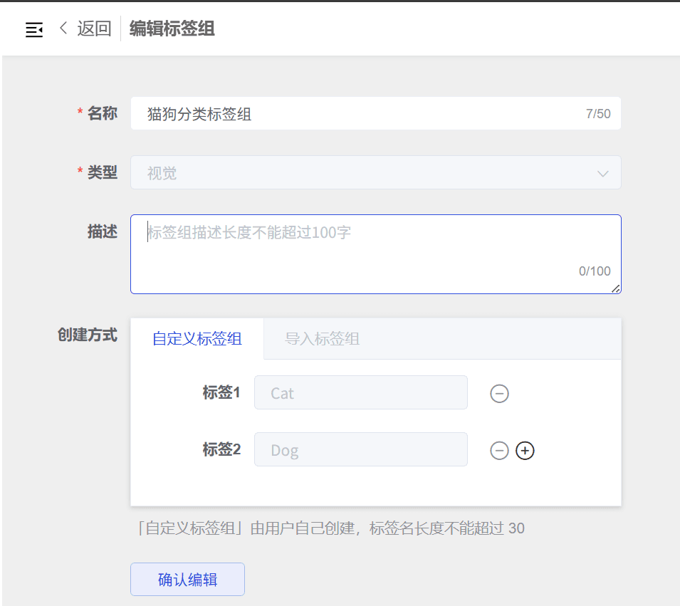Select the 标签2 Dog input field
This screenshot has width=680, height=606.
[x=360, y=450]
